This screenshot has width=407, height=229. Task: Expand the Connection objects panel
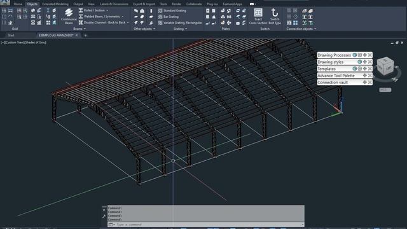301,29
